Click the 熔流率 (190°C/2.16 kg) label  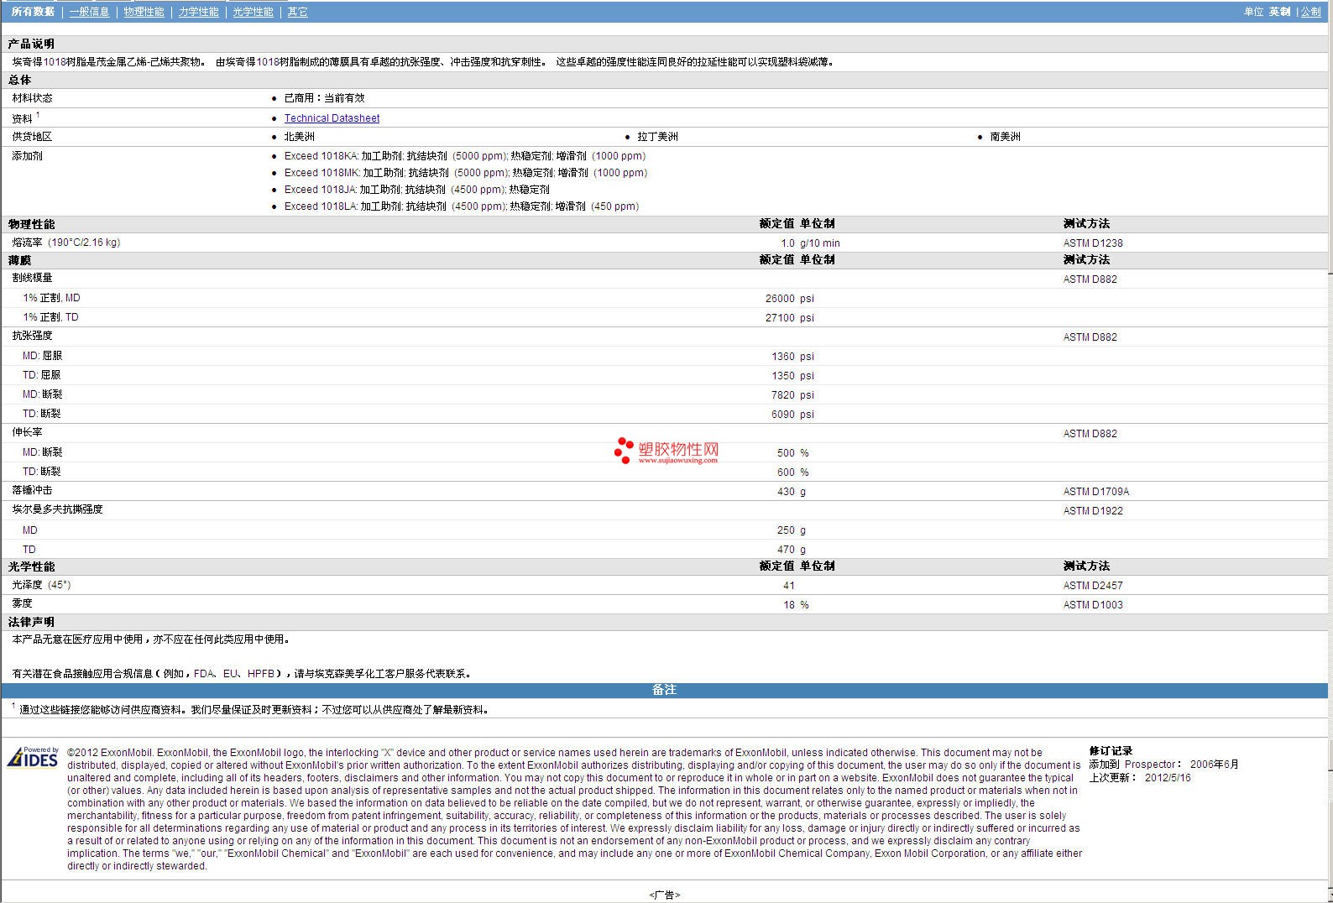(66, 243)
